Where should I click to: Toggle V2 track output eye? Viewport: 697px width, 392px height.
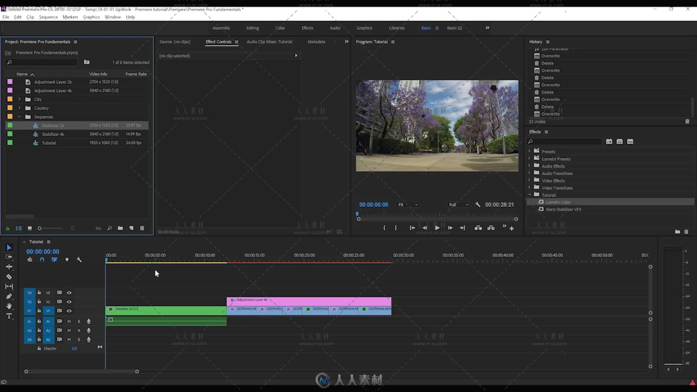tap(69, 302)
